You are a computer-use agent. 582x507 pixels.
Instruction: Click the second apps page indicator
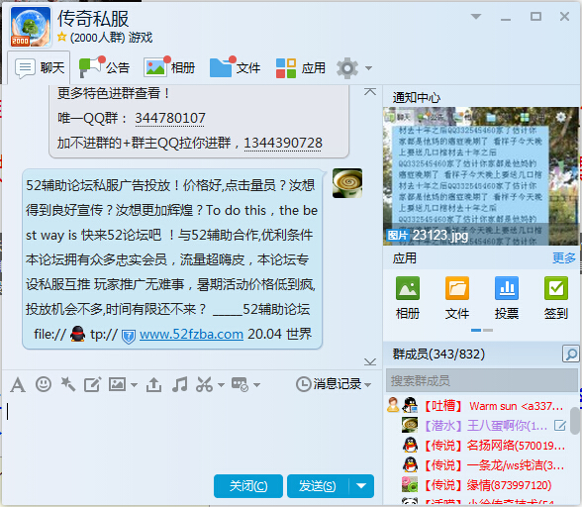(x=488, y=330)
